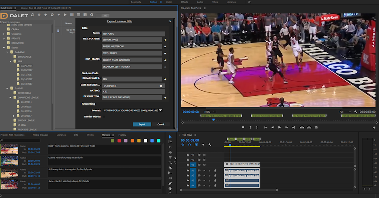Select the Giannis Antetokounmpo marker thumbnail
Viewport: 379px width, 198px height.
coord(9,161)
